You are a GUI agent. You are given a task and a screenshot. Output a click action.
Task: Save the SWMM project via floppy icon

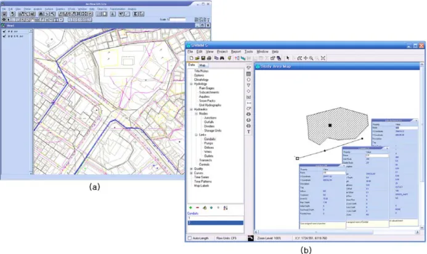pos(203,58)
